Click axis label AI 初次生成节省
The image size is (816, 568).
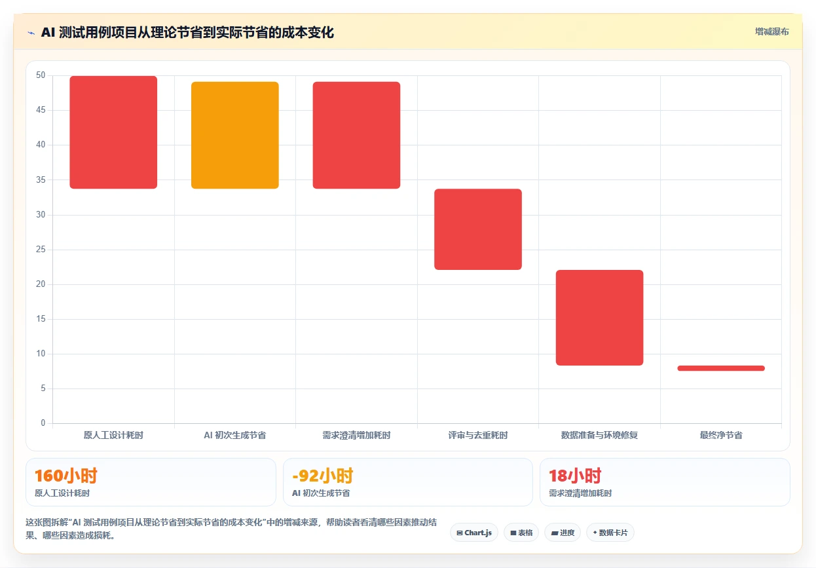[235, 435]
